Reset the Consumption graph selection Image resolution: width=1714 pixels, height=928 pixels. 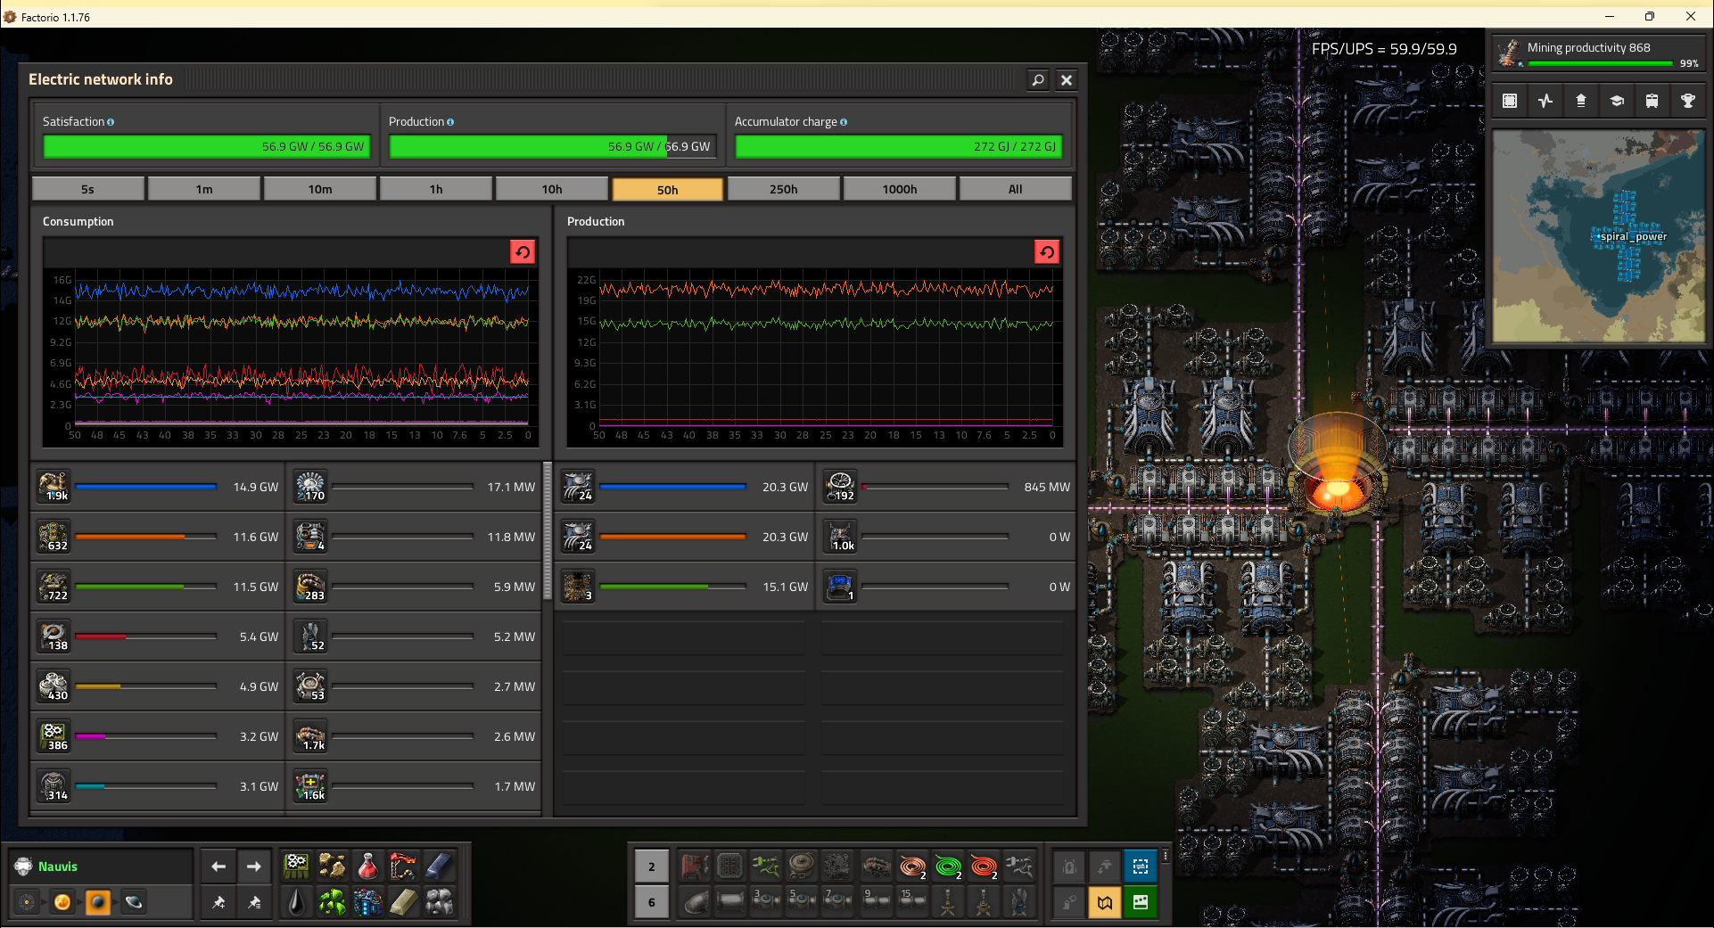tap(523, 252)
